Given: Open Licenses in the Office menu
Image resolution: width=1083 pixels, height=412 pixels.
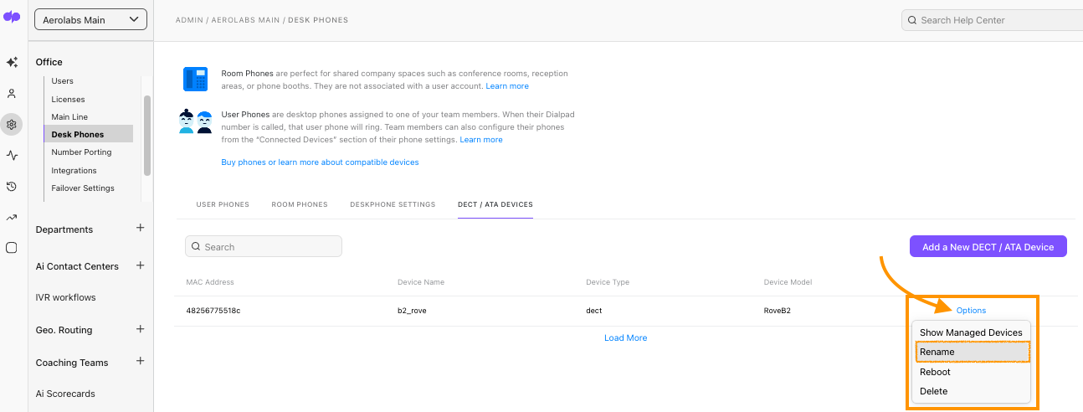Looking at the screenshot, I should coord(69,100).
